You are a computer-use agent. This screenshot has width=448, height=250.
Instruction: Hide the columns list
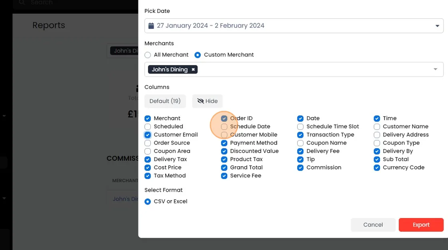pos(208,101)
